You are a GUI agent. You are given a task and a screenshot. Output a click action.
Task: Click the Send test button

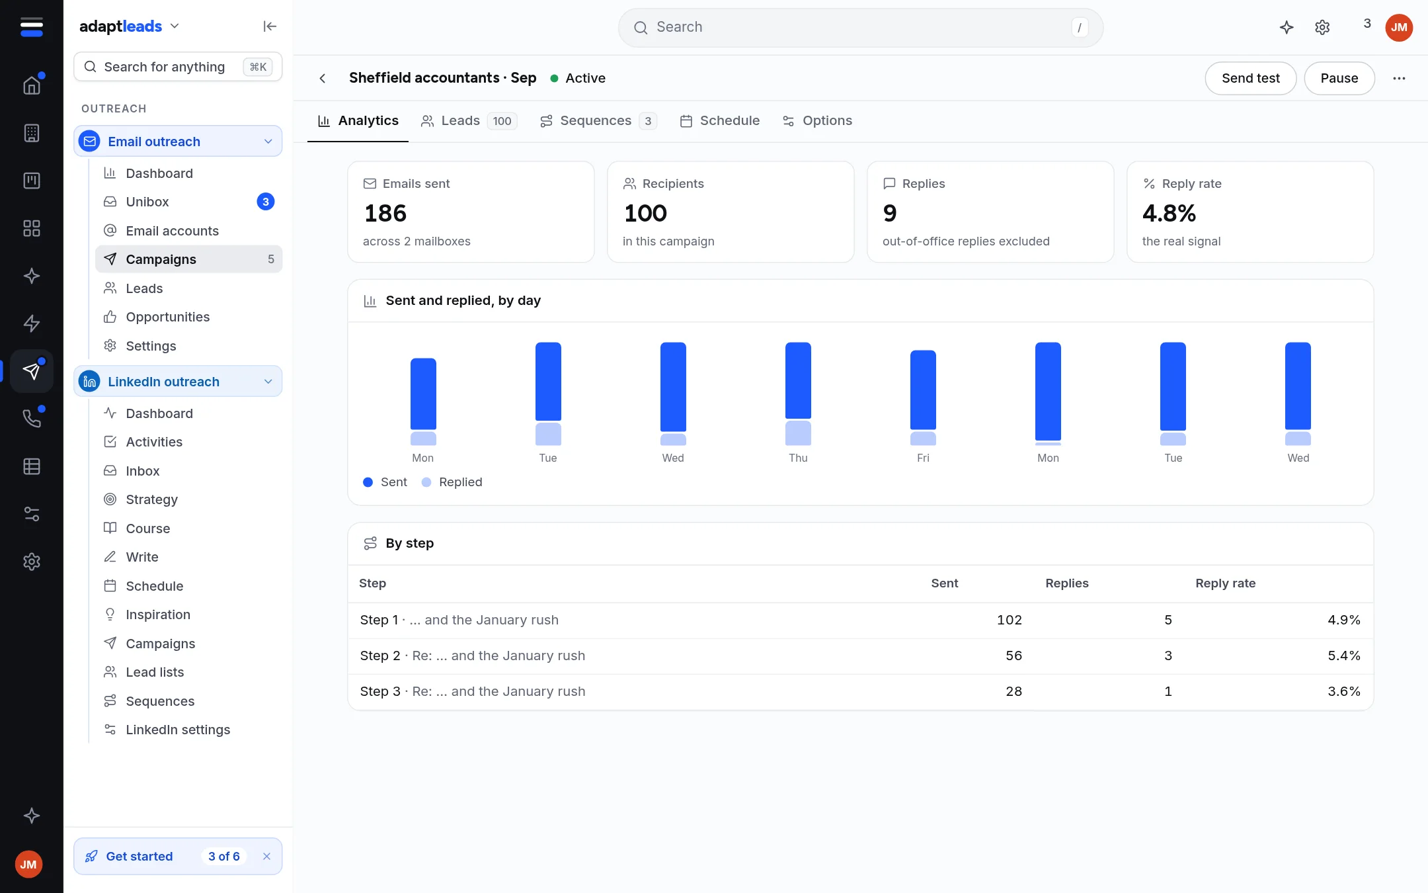pos(1250,78)
